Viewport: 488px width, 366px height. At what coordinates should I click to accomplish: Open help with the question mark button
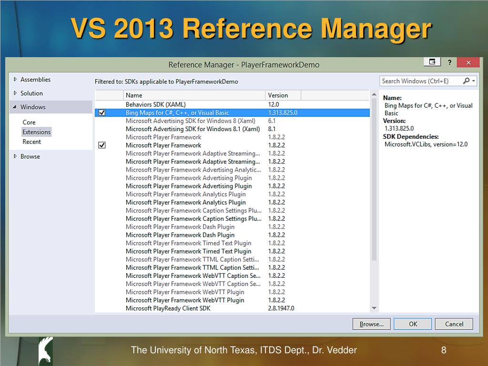(x=449, y=62)
